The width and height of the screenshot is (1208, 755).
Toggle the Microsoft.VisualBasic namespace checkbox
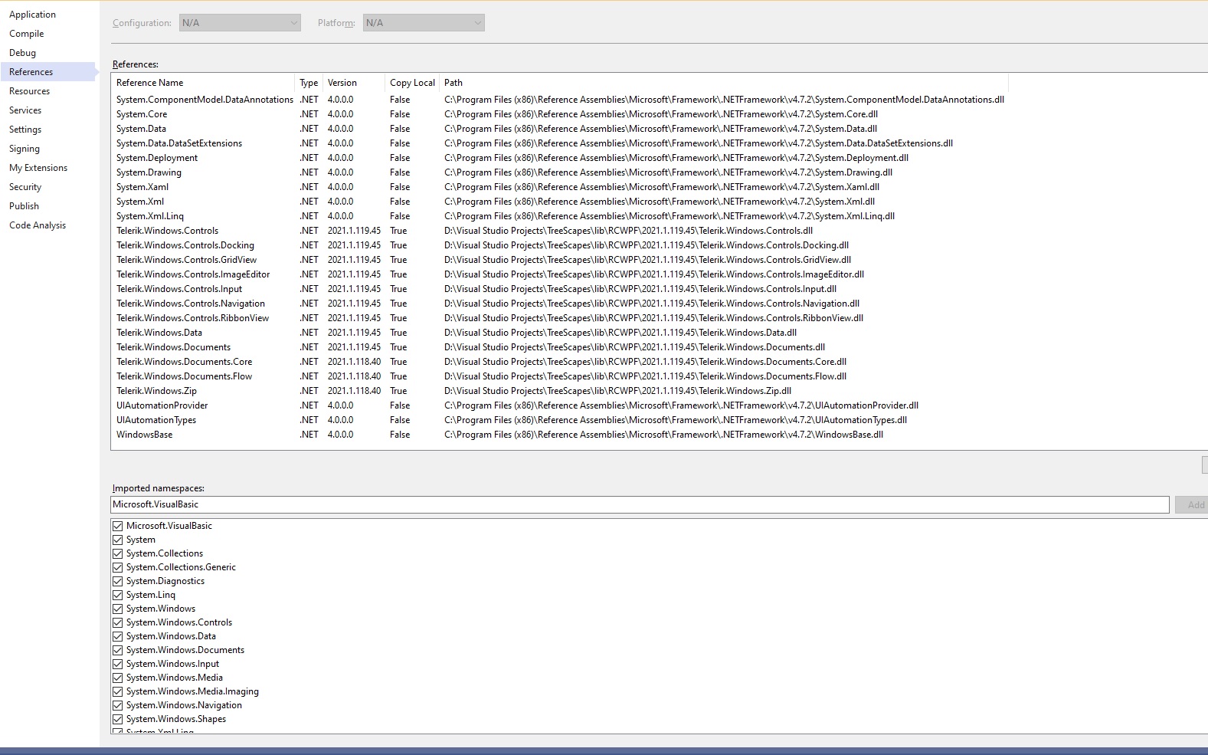tap(118, 526)
